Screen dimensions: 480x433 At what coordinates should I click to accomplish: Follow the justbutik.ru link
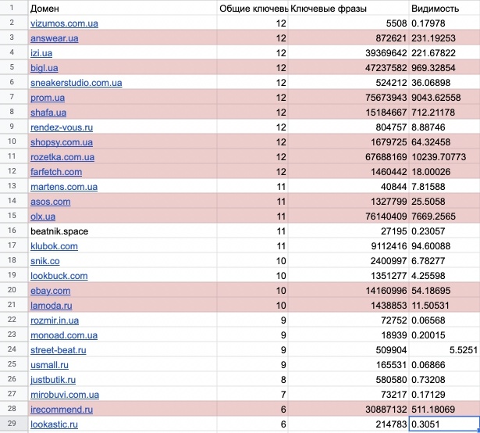tap(53, 380)
